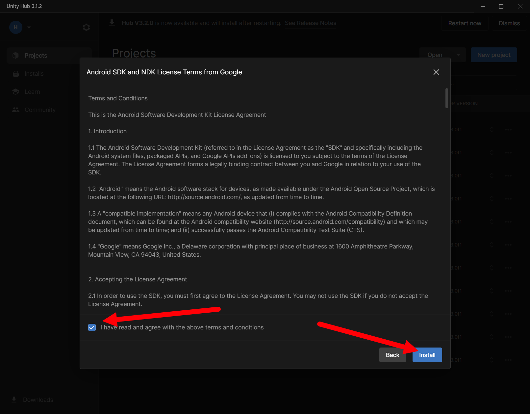
Task: Open the Downloads panel
Action: [33, 400]
